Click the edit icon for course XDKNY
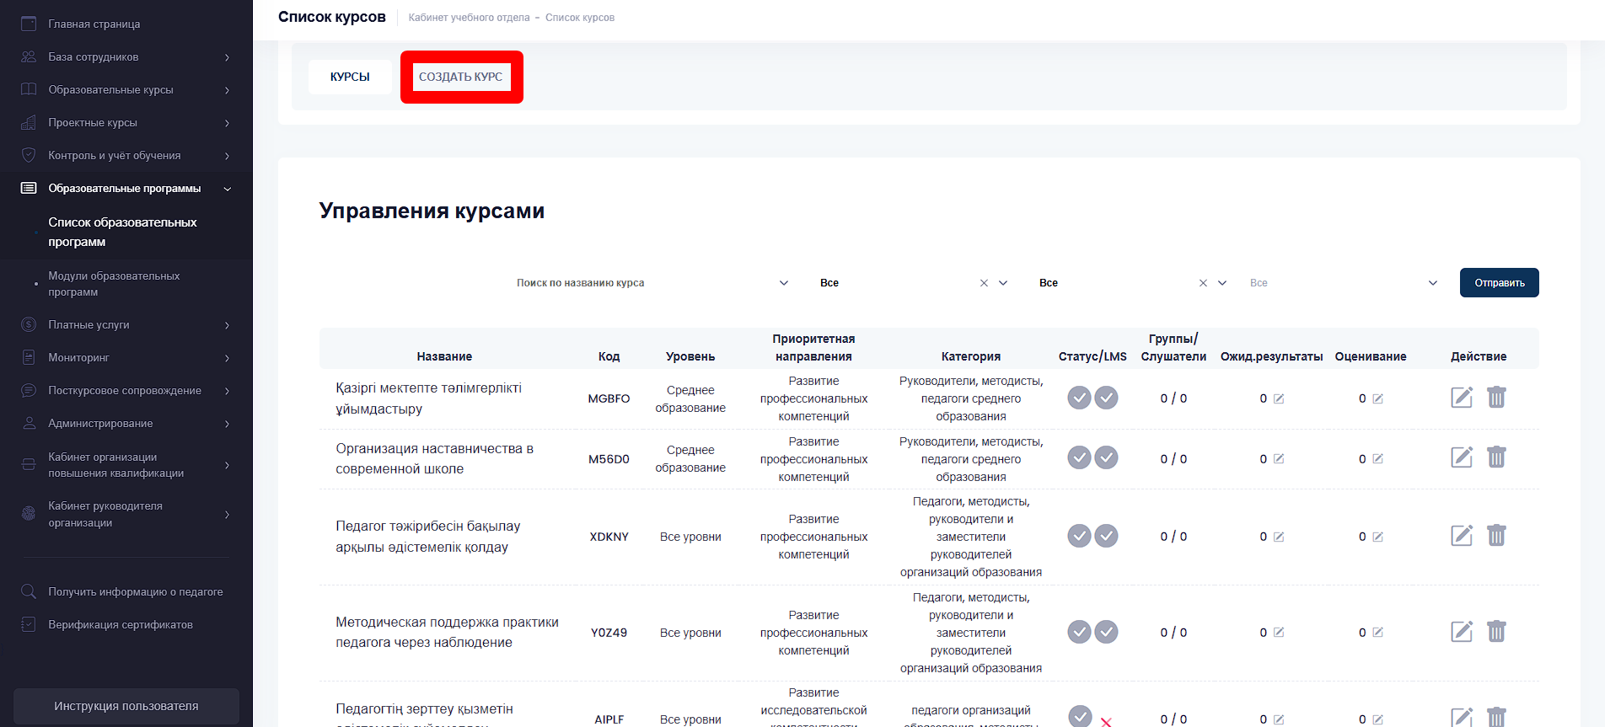Viewport: 1605px width, 727px height. point(1461,536)
